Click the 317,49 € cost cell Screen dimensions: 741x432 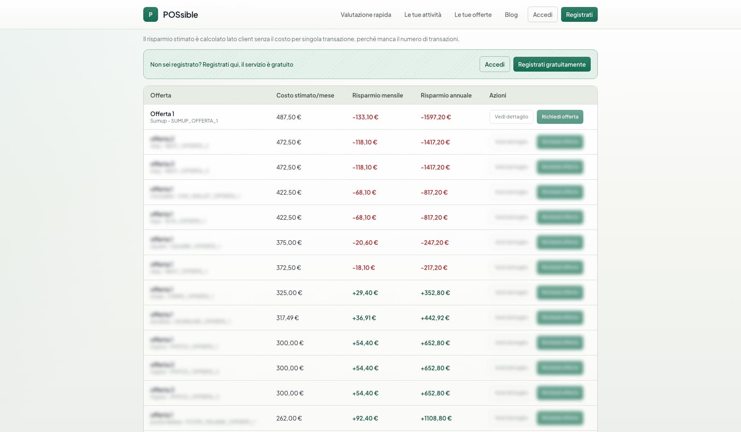(287, 318)
